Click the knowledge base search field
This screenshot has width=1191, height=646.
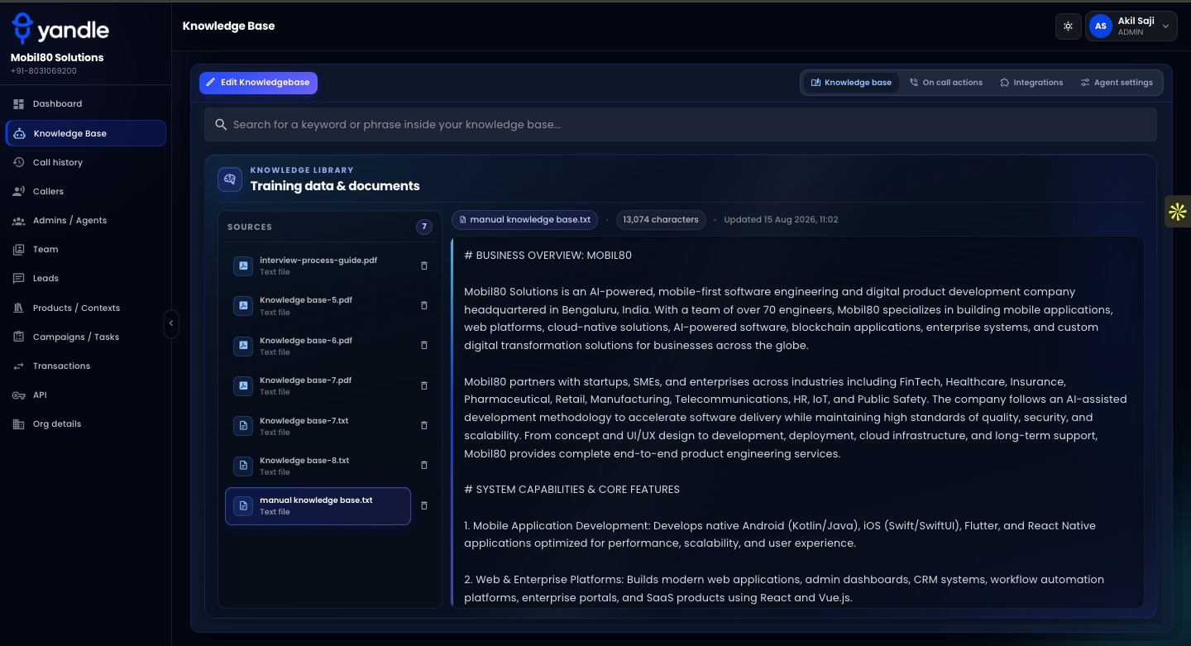[681, 125]
